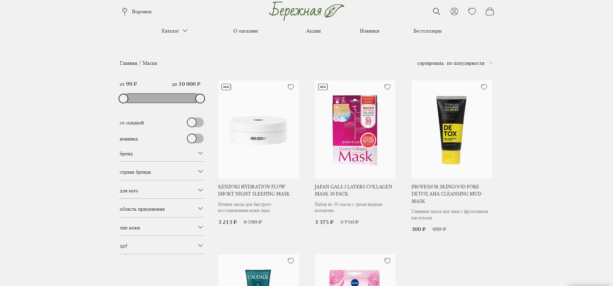Open the search magnifier icon
Image resolution: width=613 pixels, height=286 pixels.
436,12
